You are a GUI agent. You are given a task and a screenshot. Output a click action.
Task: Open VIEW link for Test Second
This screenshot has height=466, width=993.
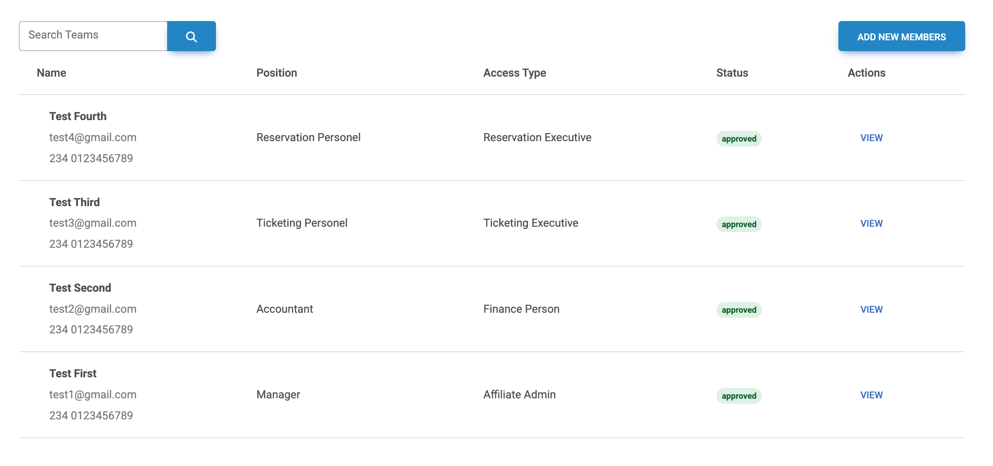pyautogui.click(x=871, y=310)
